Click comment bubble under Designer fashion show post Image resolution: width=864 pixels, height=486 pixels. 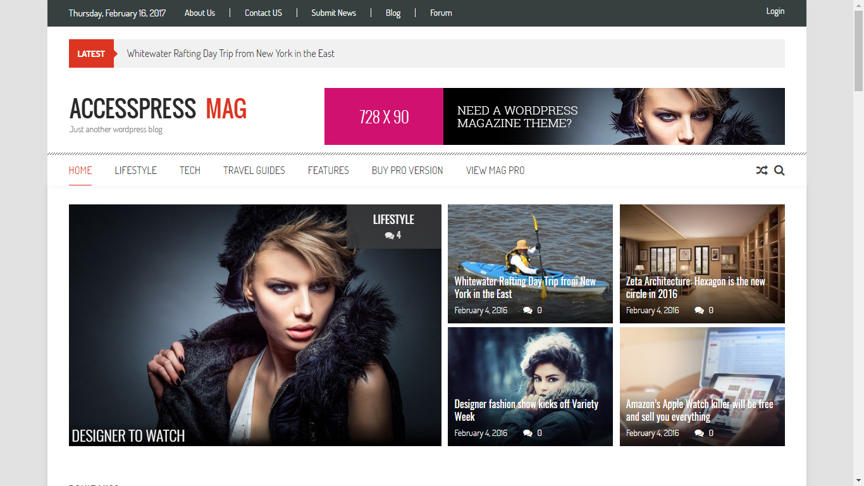tap(528, 433)
